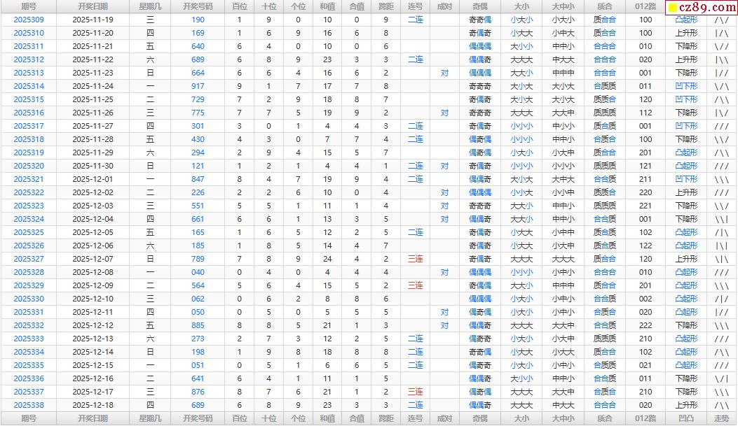
Task: Click winning number 551
Action: [198, 206]
